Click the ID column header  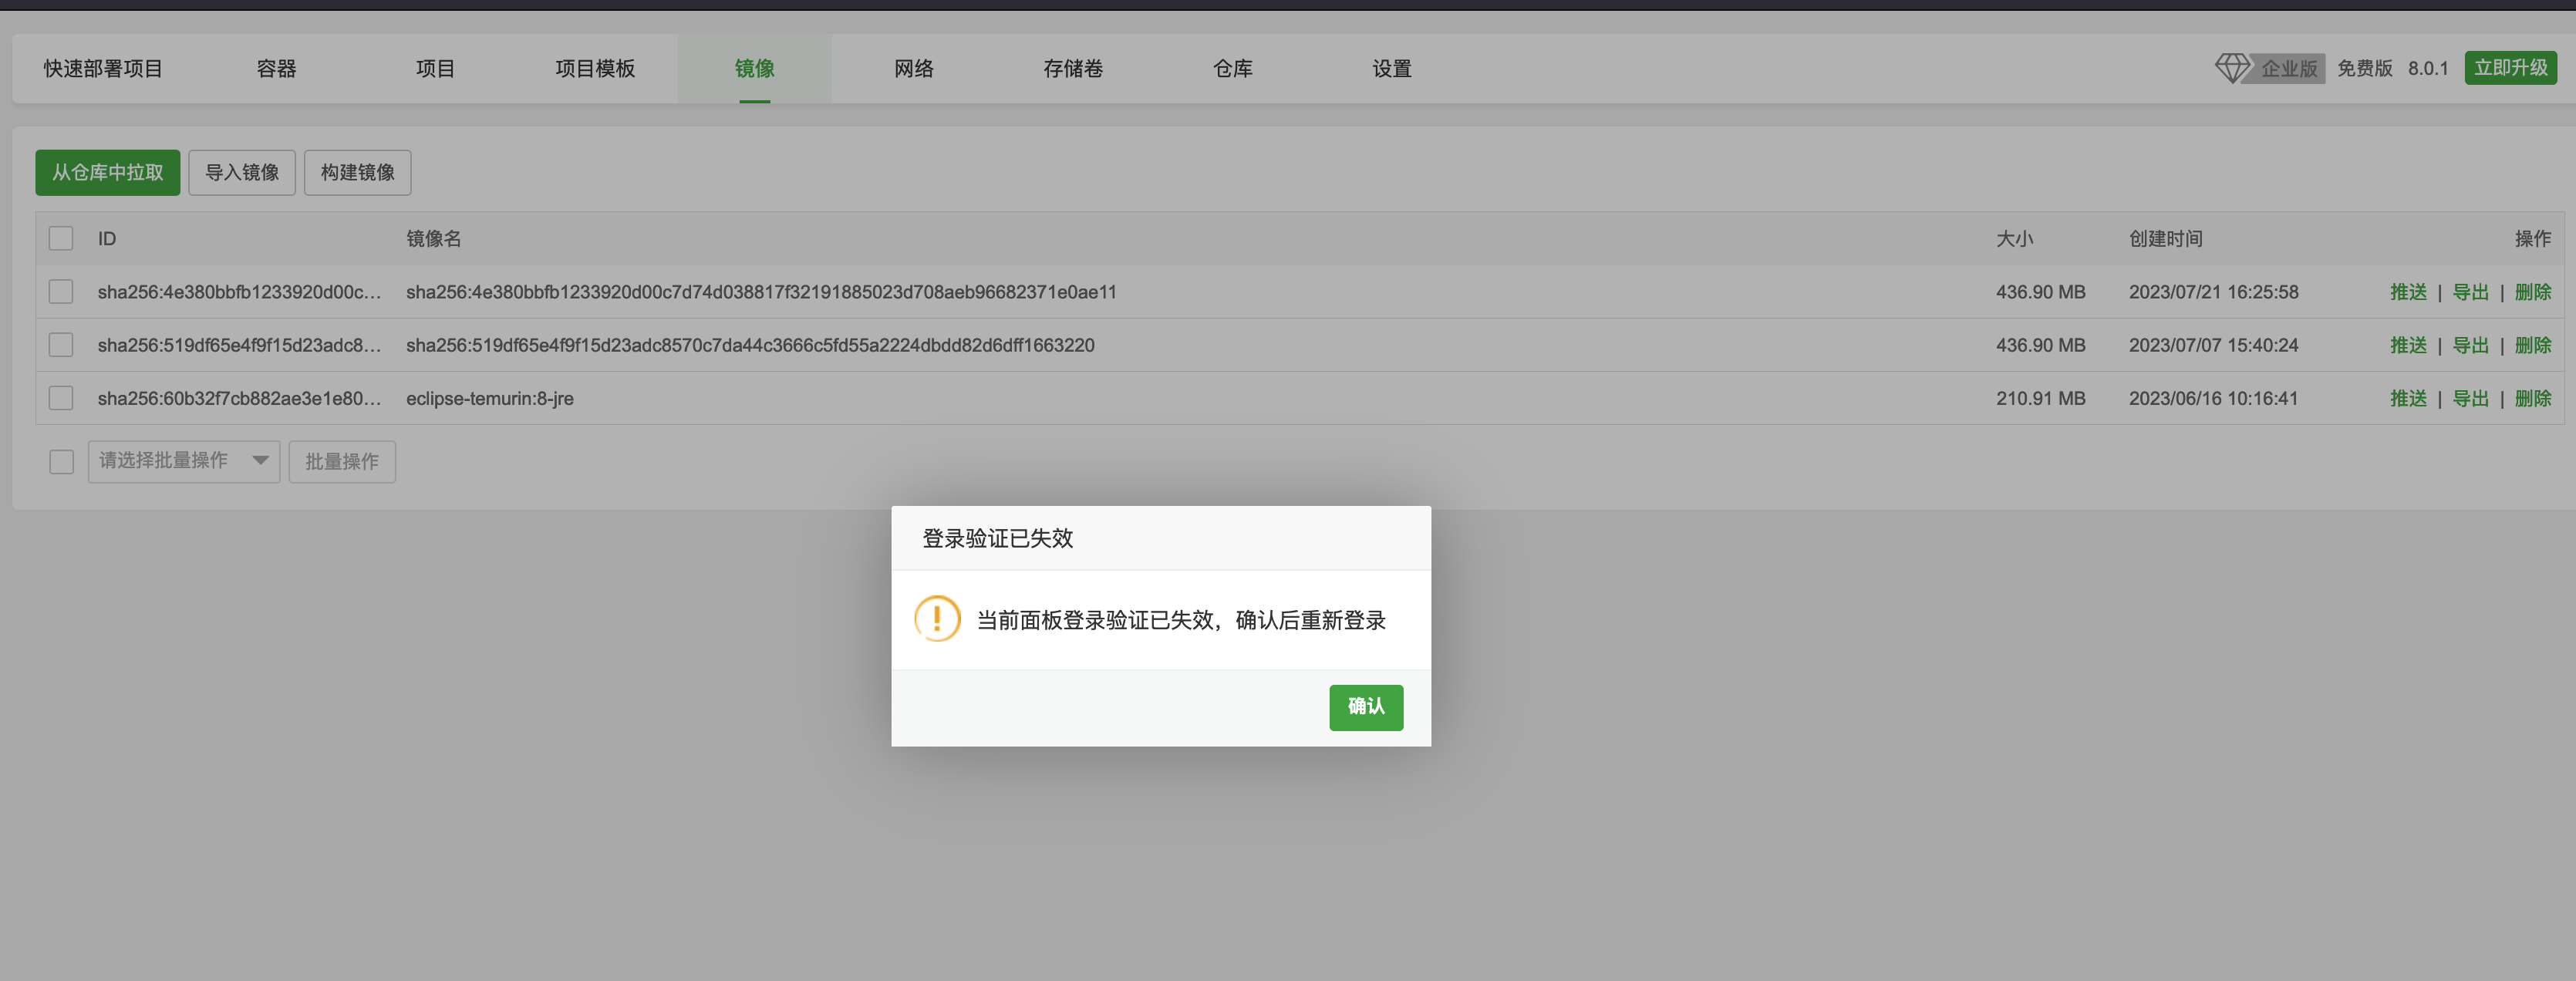(107, 238)
